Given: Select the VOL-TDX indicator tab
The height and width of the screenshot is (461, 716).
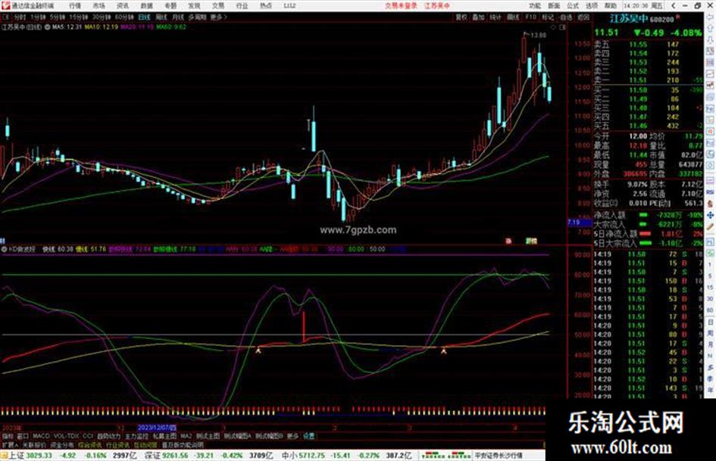Looking at the screenshot, I should point(66,436).
